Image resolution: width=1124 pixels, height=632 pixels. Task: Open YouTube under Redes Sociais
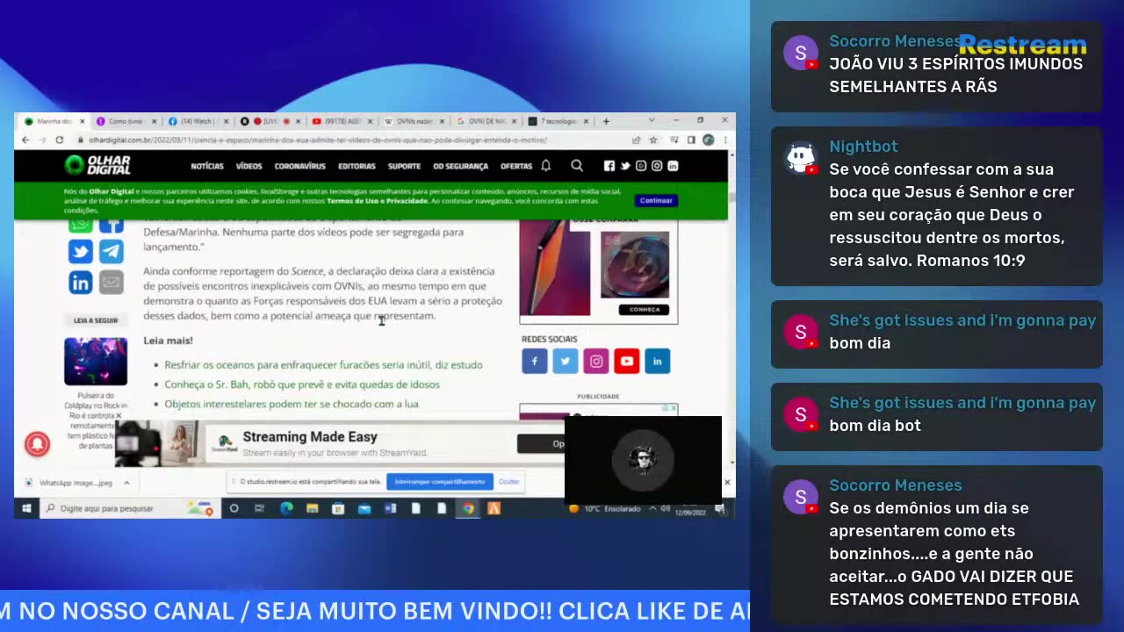627,361
